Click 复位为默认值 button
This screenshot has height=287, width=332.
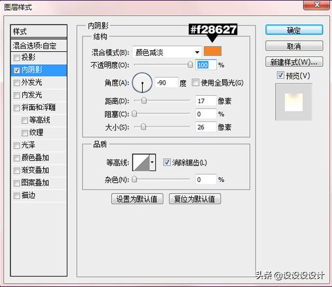195,199
